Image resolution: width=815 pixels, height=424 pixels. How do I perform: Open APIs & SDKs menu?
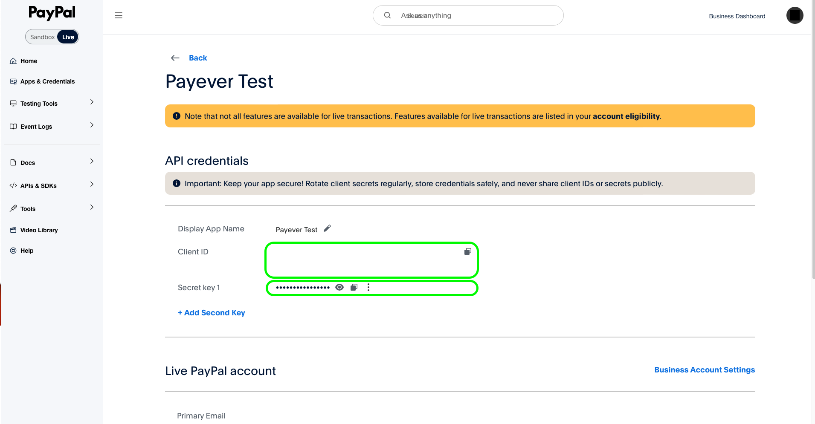(38, 186)
